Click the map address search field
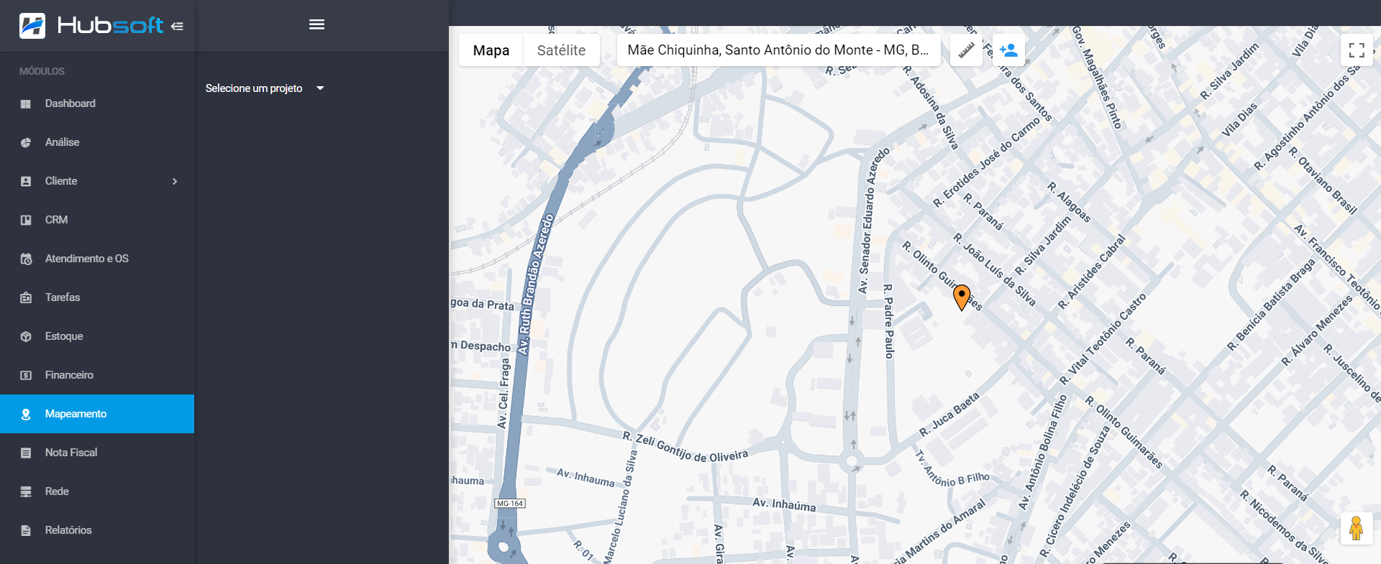Image resolution: width=1381 pixels, height=564 pixels. pos(778,50)
